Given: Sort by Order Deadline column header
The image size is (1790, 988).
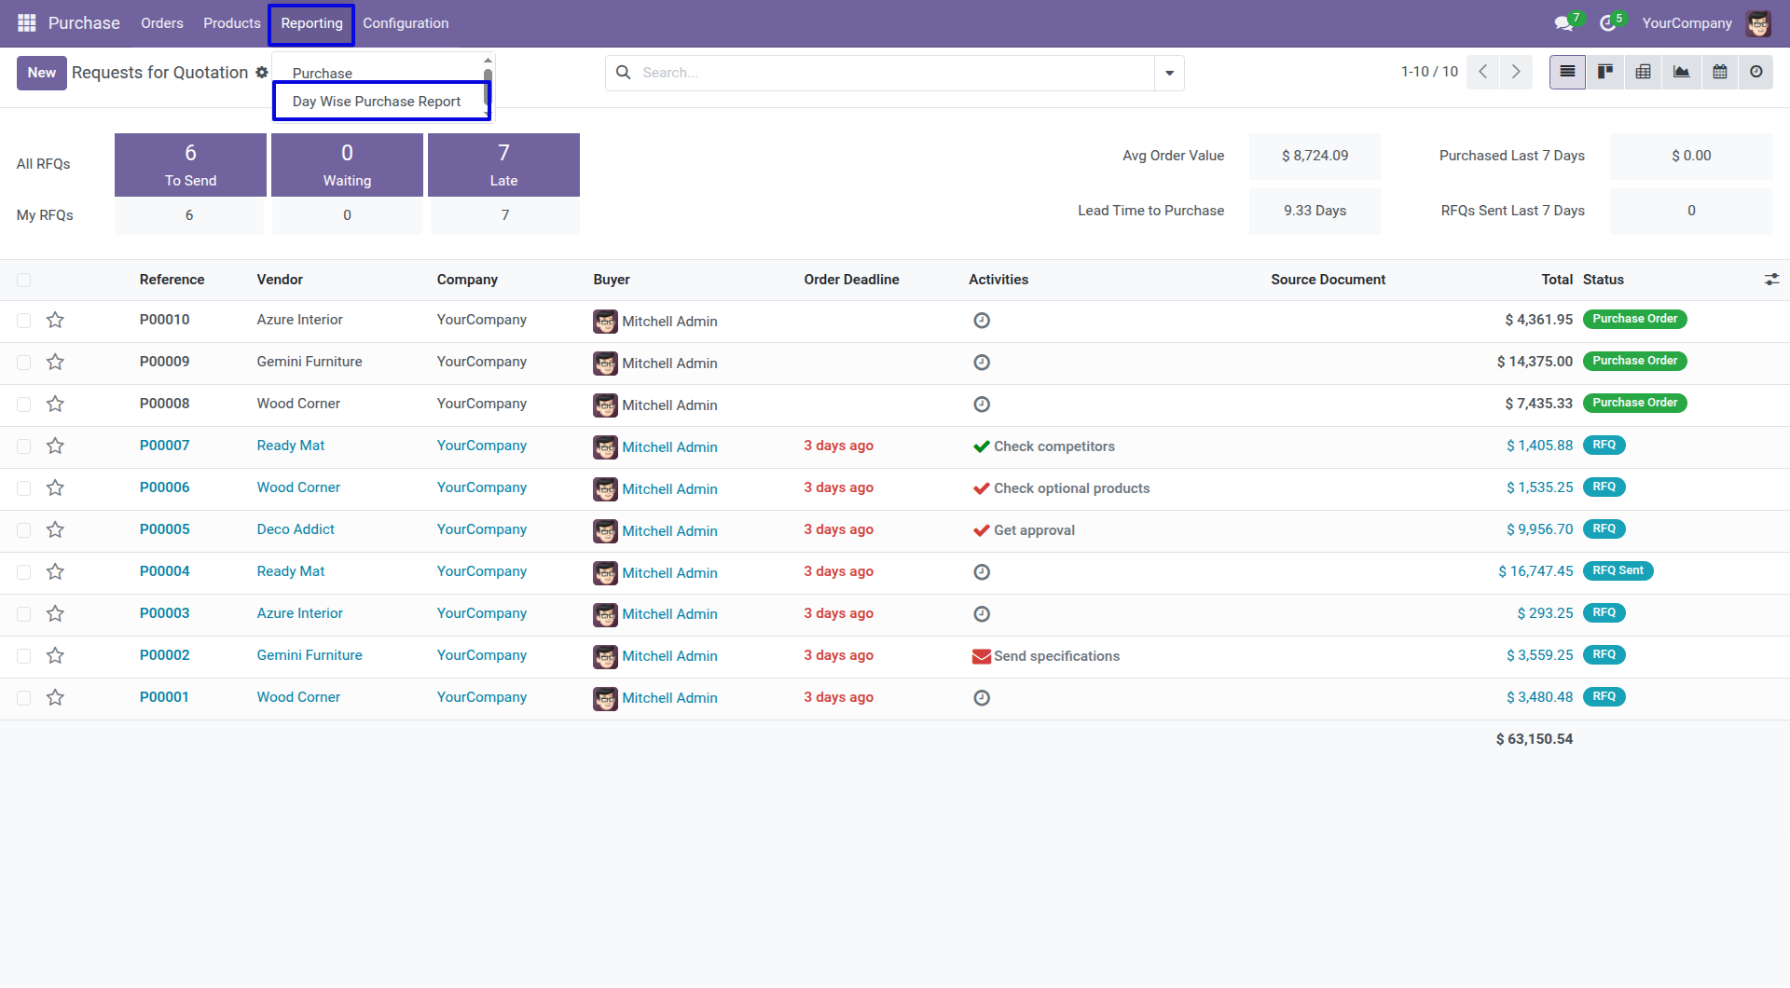Looking at the screenshot, I should [851, 280].
